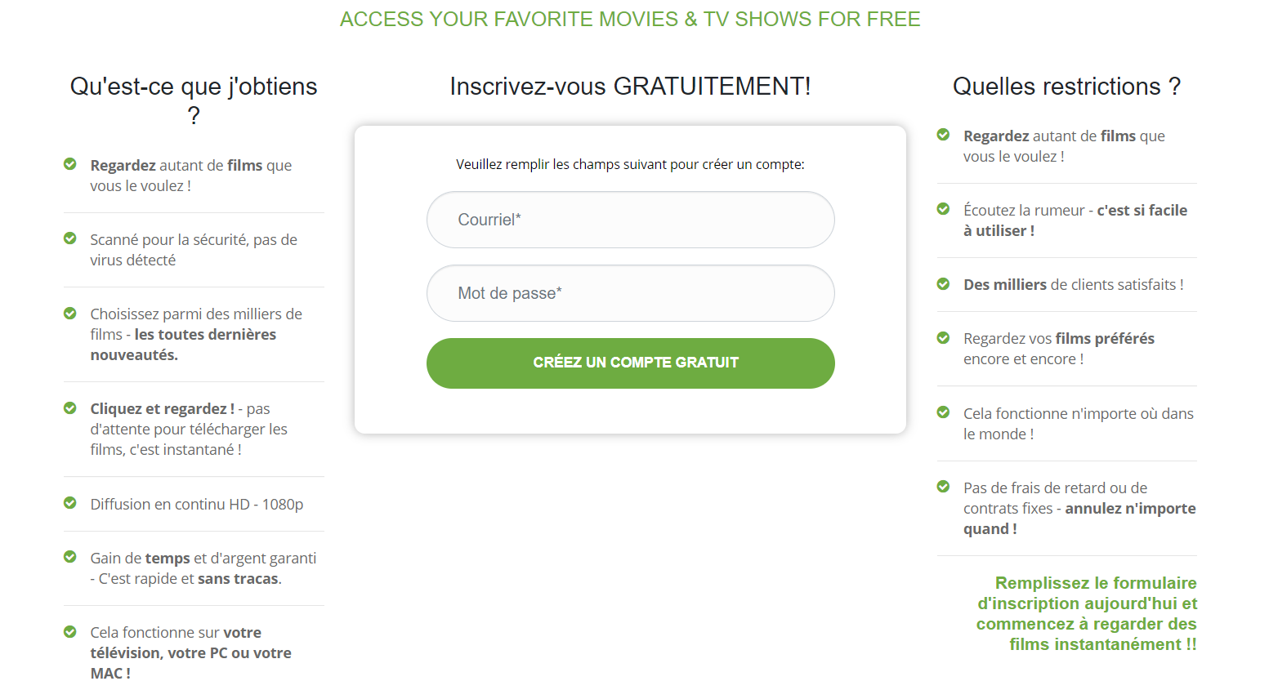Click the 'Inscrivez-vous GRATUITEMENT!' heading
This screenshot has width=1269, height=699.
(x=630, y=86)
